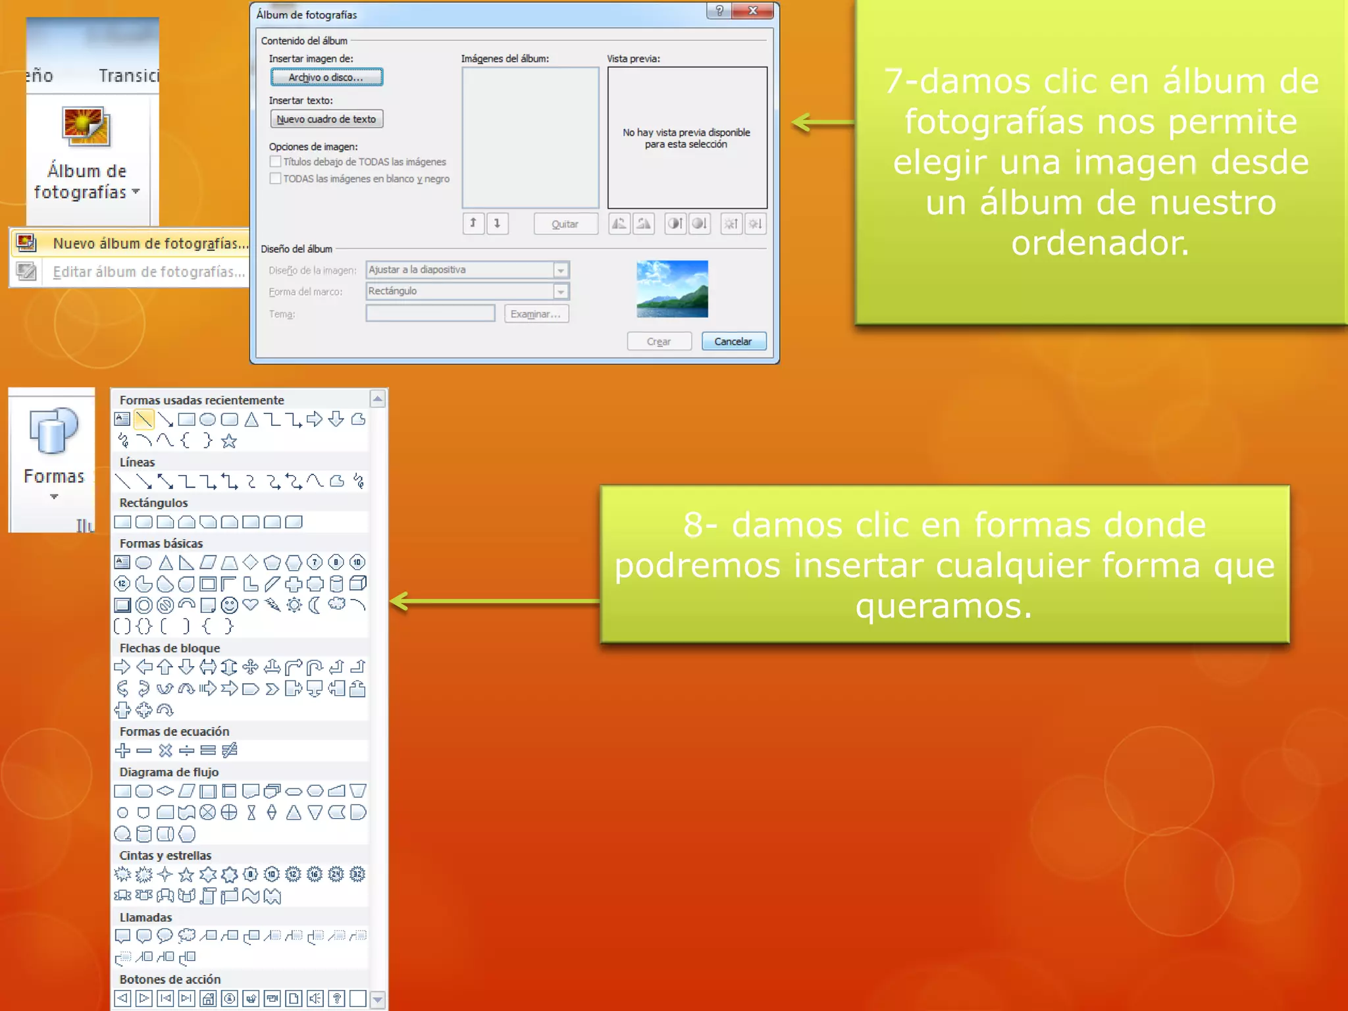
Task: Click the rotate image left icon
Action: 619,224
